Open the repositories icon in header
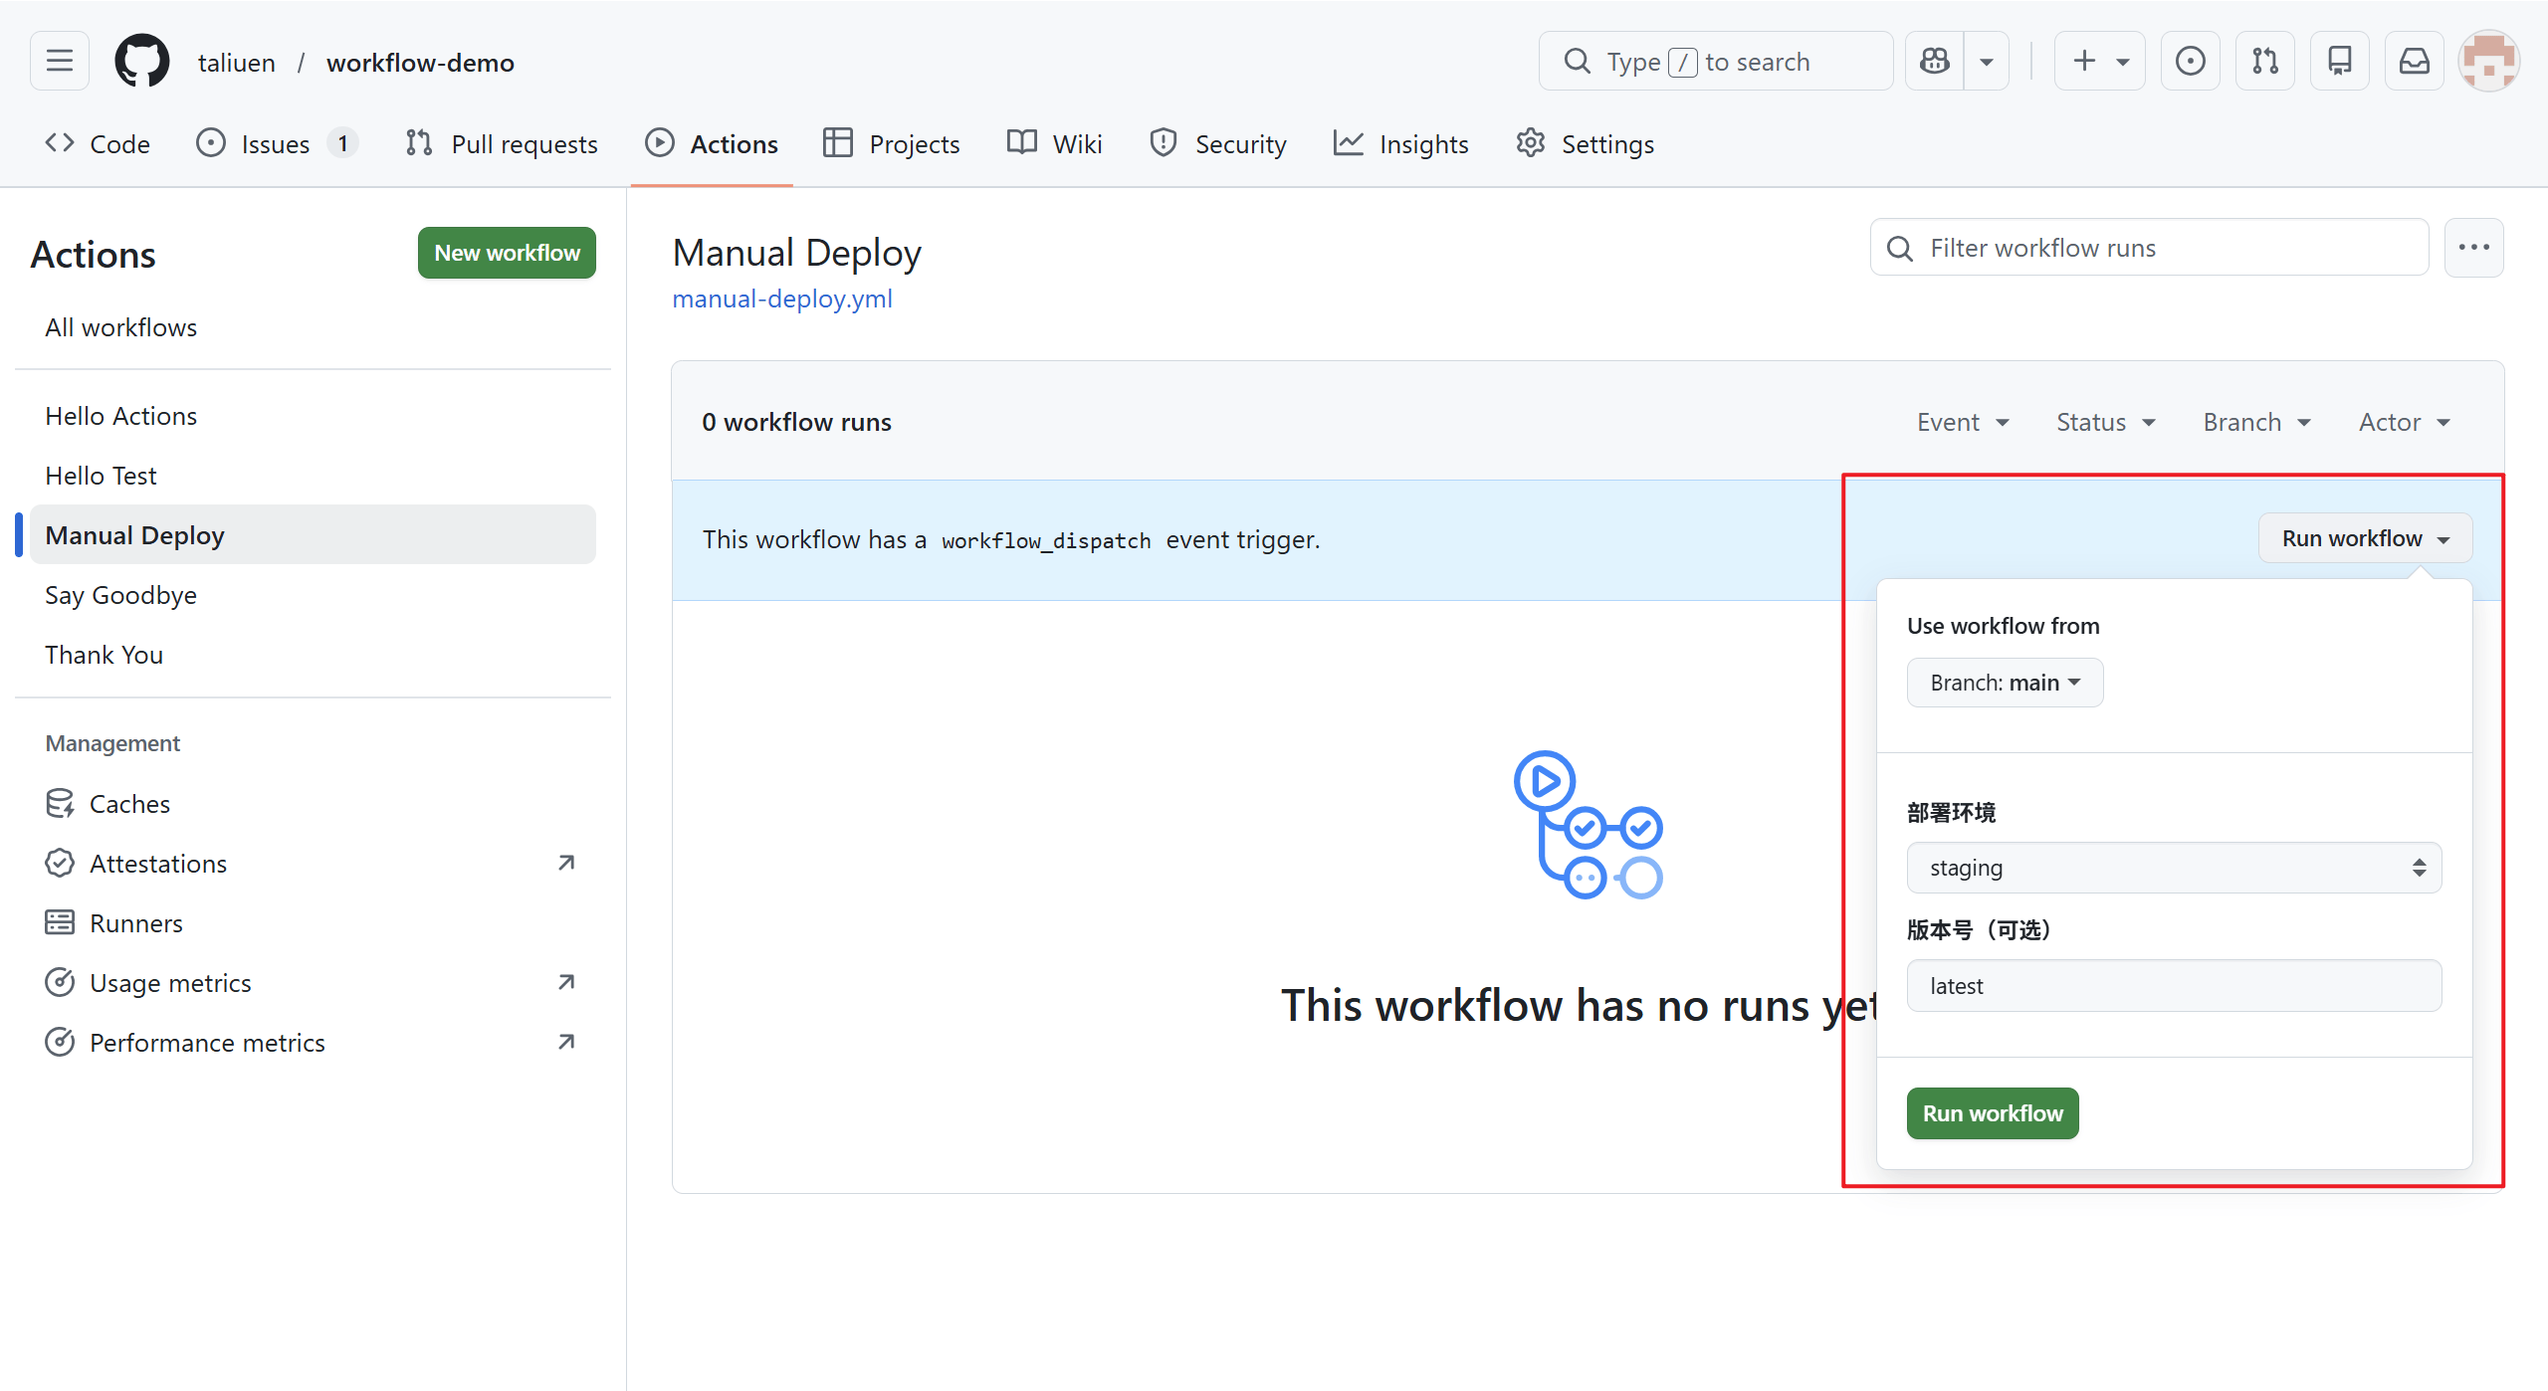The width and height of the screenshot is (2548, 1391). coord(2339,62)
